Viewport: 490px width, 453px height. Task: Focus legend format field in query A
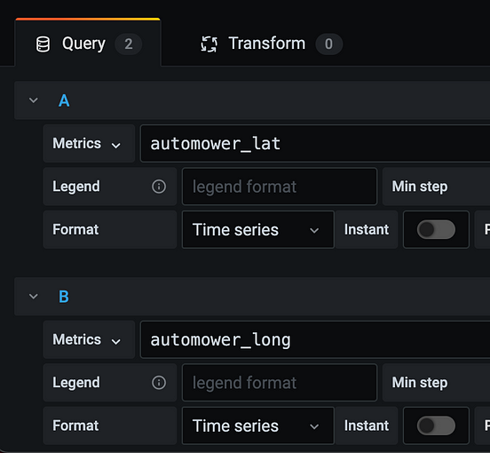point(280,187)
